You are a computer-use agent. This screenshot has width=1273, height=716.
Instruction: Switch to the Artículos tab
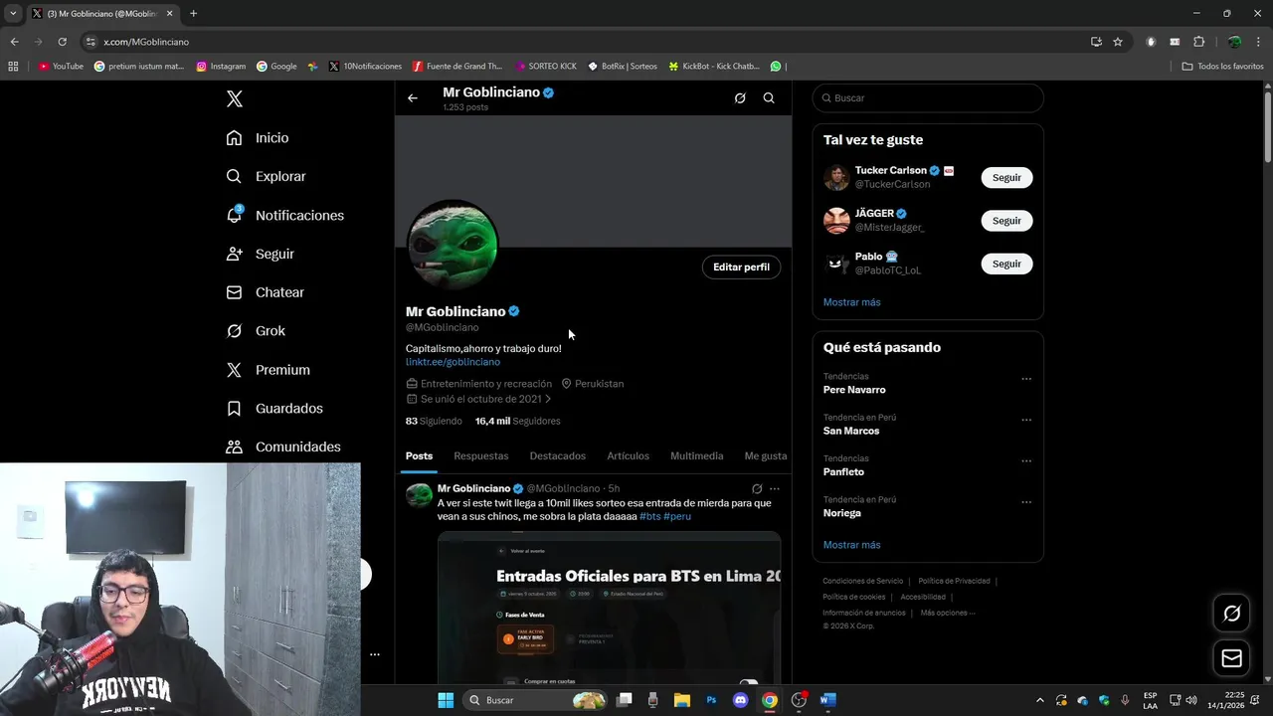tap(628, 455)
